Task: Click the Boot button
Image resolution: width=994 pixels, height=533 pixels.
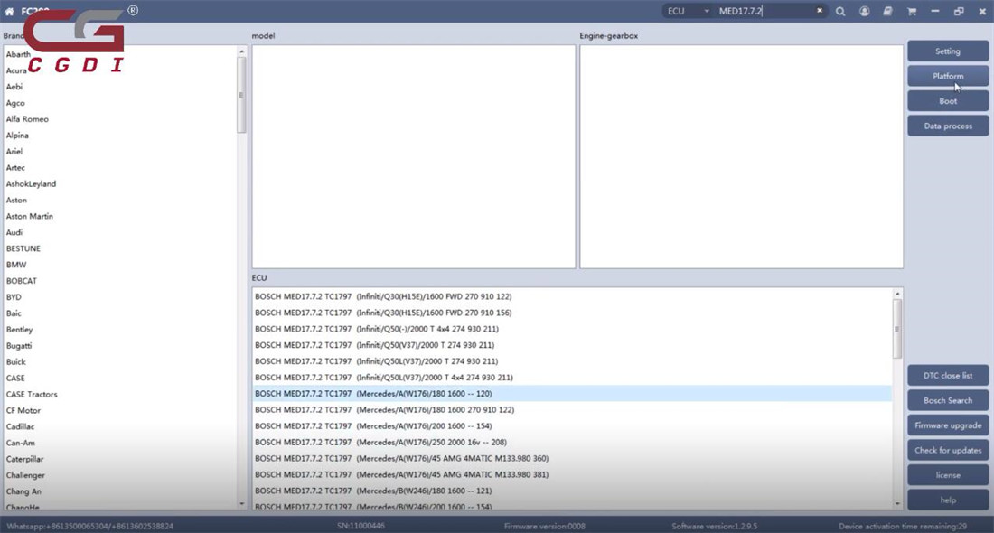Action: coord(948,101)
